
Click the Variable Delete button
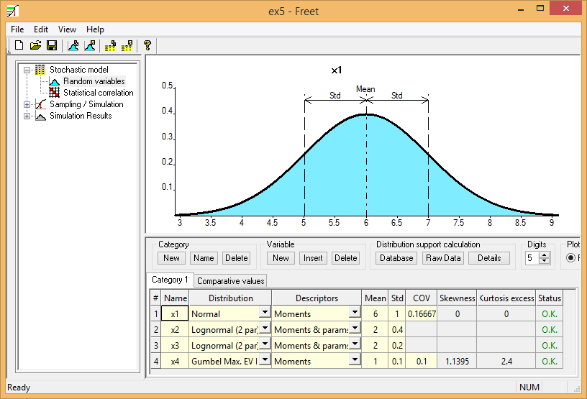(345, 258)
